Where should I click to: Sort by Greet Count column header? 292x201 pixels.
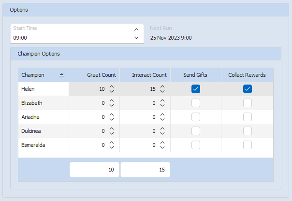(101, 75)
